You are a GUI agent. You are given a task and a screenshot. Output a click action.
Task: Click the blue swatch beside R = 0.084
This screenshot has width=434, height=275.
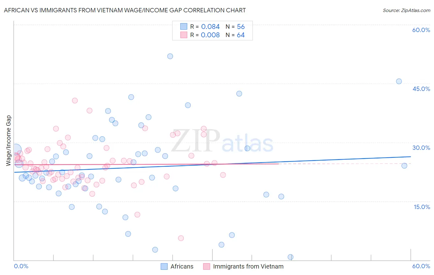coord(184,27)
